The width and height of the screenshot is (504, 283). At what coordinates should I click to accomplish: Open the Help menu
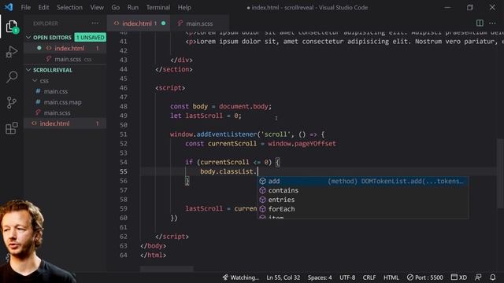click(184, 7)
